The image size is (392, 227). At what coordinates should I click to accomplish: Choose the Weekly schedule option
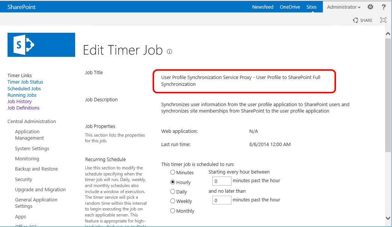(x=173, y=201)
